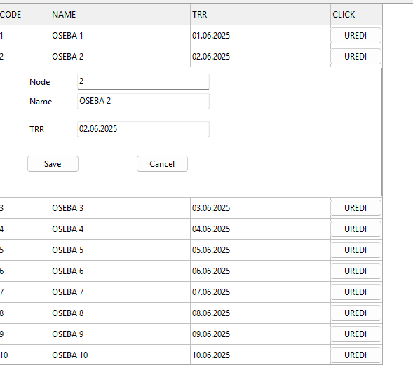Click UREDI in OSEBA 10 row

pyautogui.click(x=356, y=355)
